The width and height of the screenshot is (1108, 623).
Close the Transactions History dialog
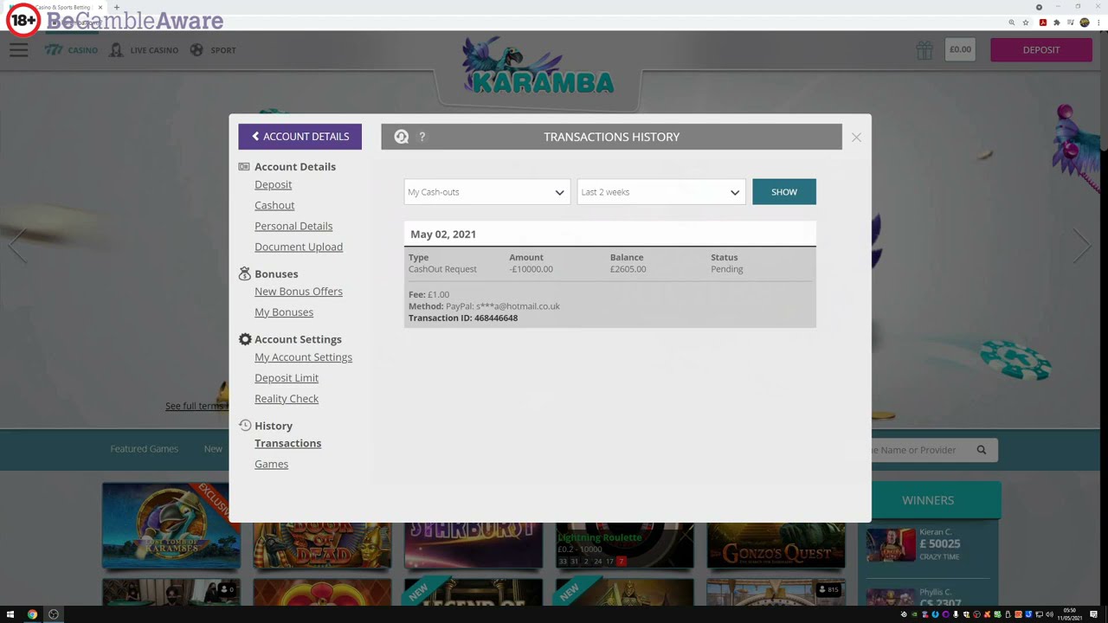(856, 137)
